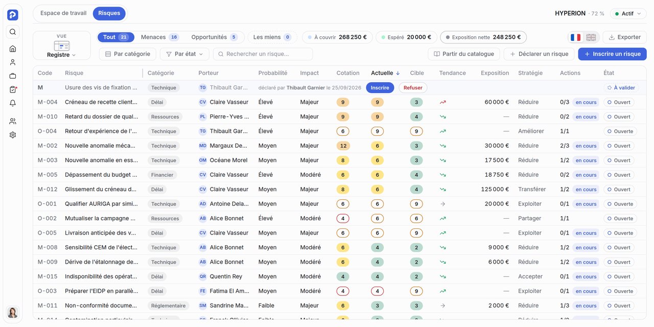Open the 'Ouverte' state dropdown for O-001
Image resolution: width=654 pixels, height=327 pixels.
[620, 204]
